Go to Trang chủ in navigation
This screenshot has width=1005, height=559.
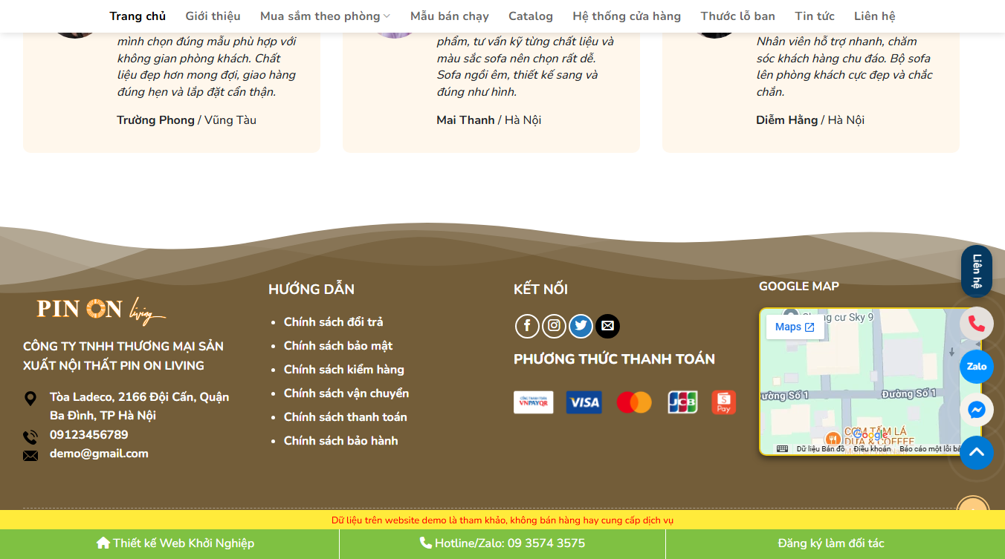[x=138, y=16]
